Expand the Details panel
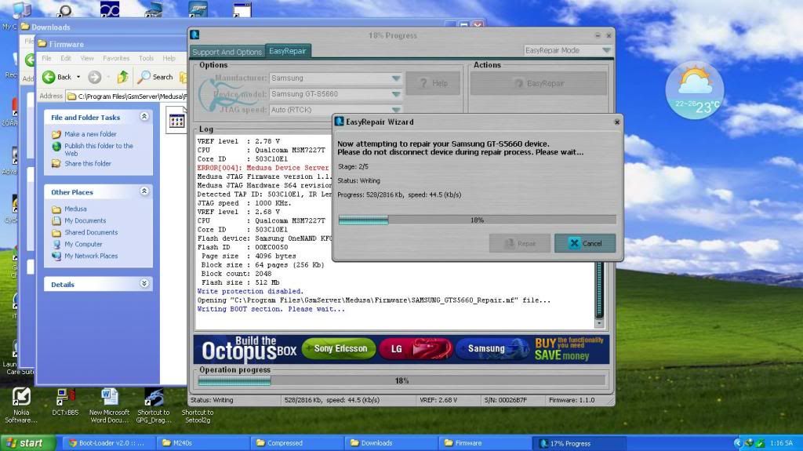803x451 pixels. pos(144,283)
